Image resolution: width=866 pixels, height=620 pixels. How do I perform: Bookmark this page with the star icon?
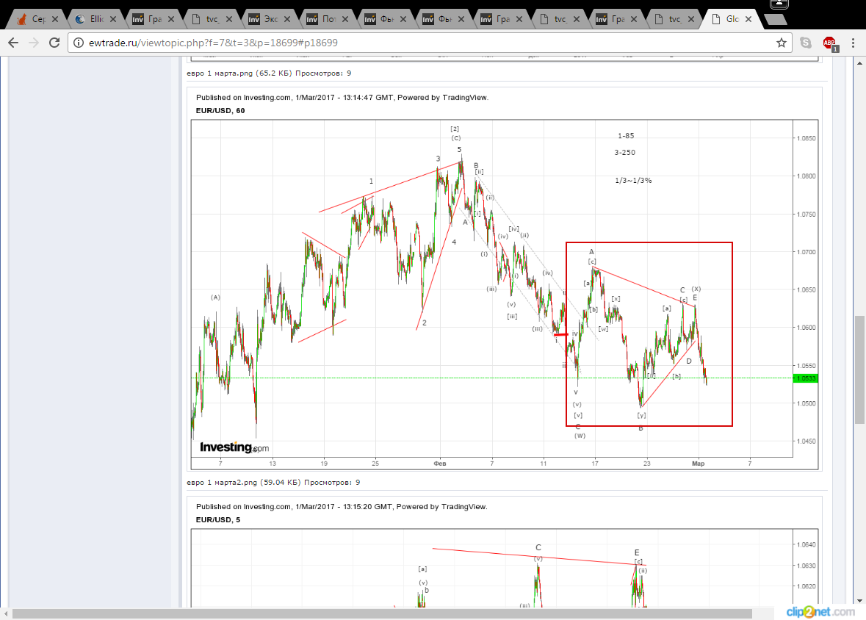click(781, 43)
